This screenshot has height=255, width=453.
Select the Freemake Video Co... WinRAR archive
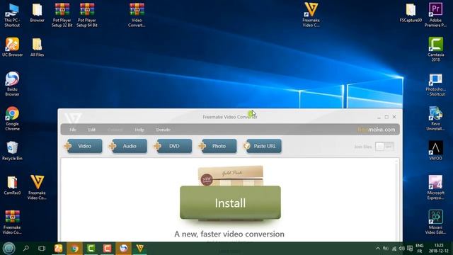click(12, 222)
